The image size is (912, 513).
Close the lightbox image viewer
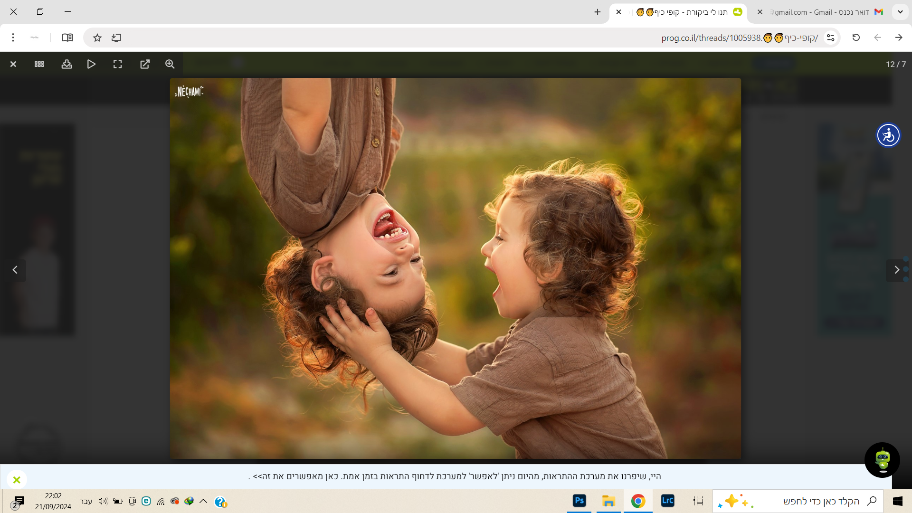point(13,64)
